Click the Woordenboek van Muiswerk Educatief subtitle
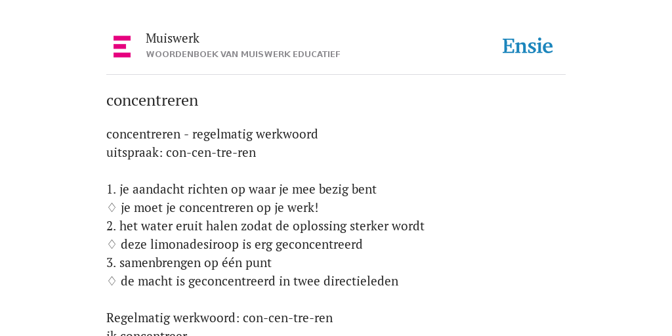The height and width of the screenshot is (336, 672). pyautogui.click(x=243, y=54)
